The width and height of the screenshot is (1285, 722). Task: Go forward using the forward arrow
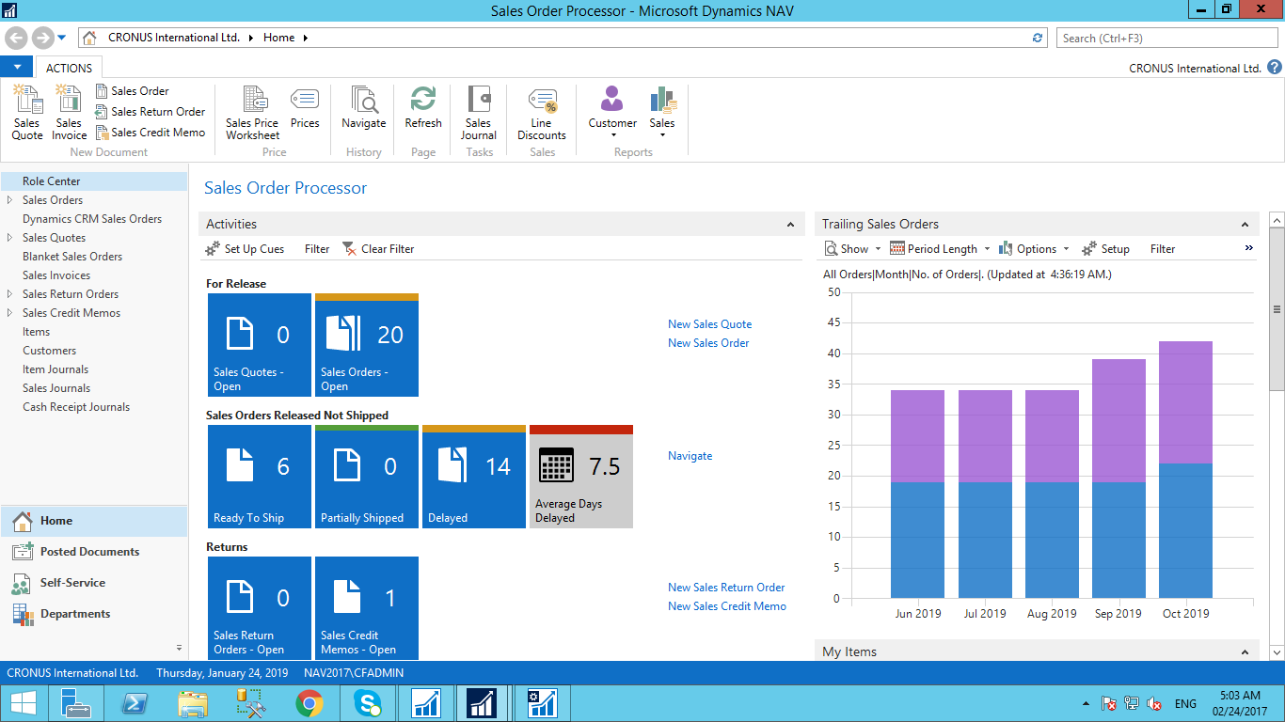click(42, 38)
